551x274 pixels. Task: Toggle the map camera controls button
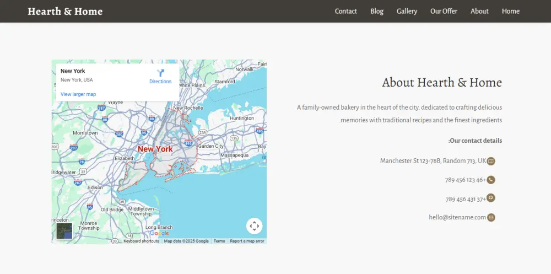(254, 226)
